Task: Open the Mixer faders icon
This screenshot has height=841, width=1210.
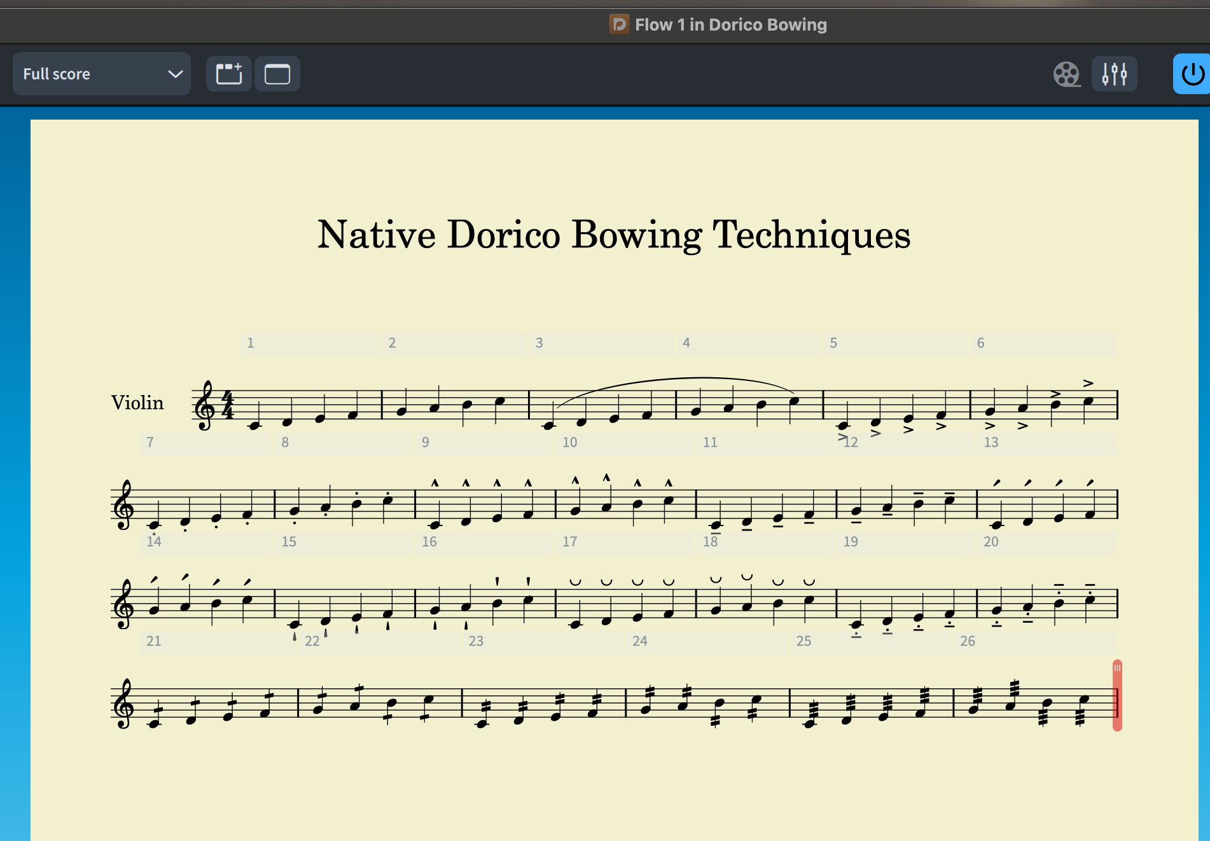Action: tap(1115, 74)
